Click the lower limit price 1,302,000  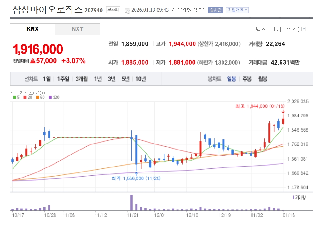click(226, 62)
